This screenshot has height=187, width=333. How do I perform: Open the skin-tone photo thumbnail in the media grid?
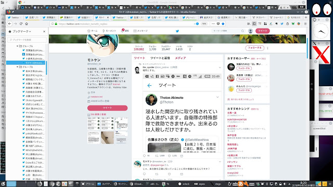coord(108,137)
